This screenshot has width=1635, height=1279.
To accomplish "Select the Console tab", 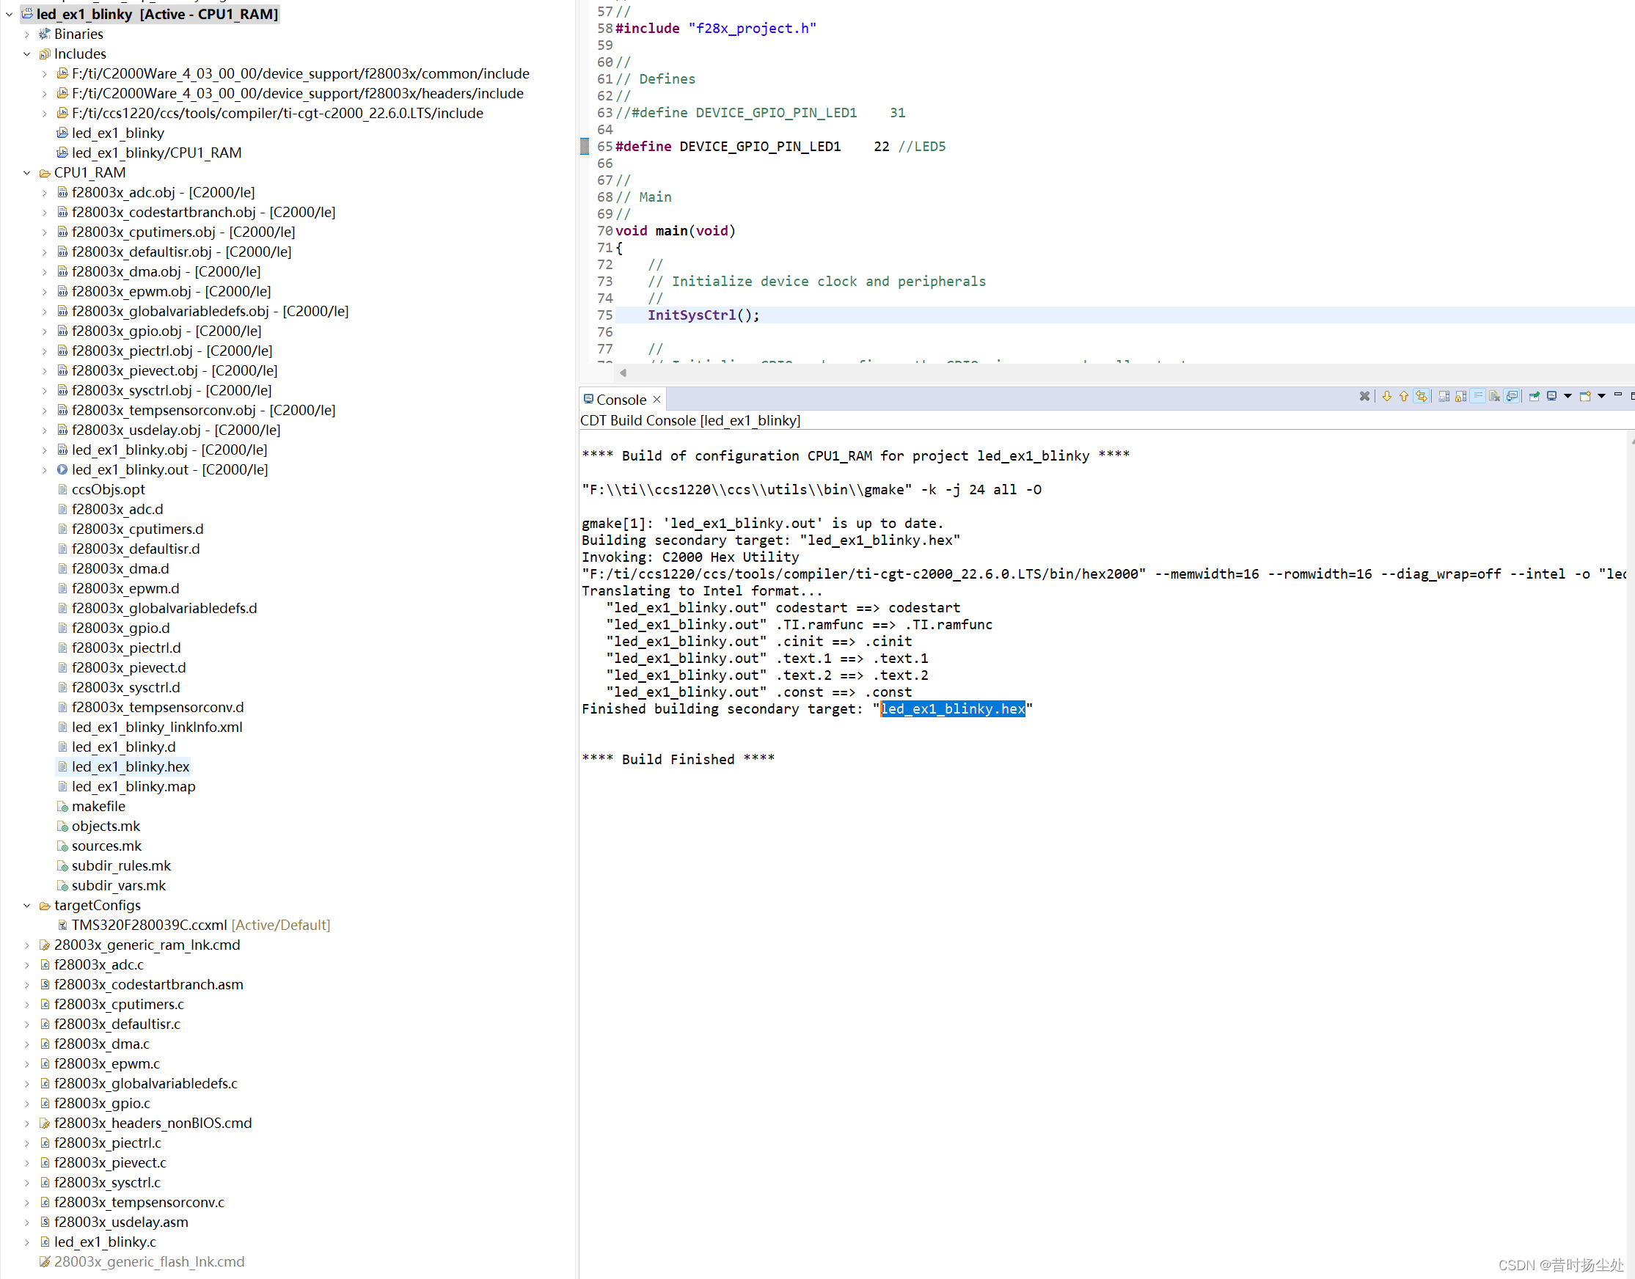I will coord(620,400).
